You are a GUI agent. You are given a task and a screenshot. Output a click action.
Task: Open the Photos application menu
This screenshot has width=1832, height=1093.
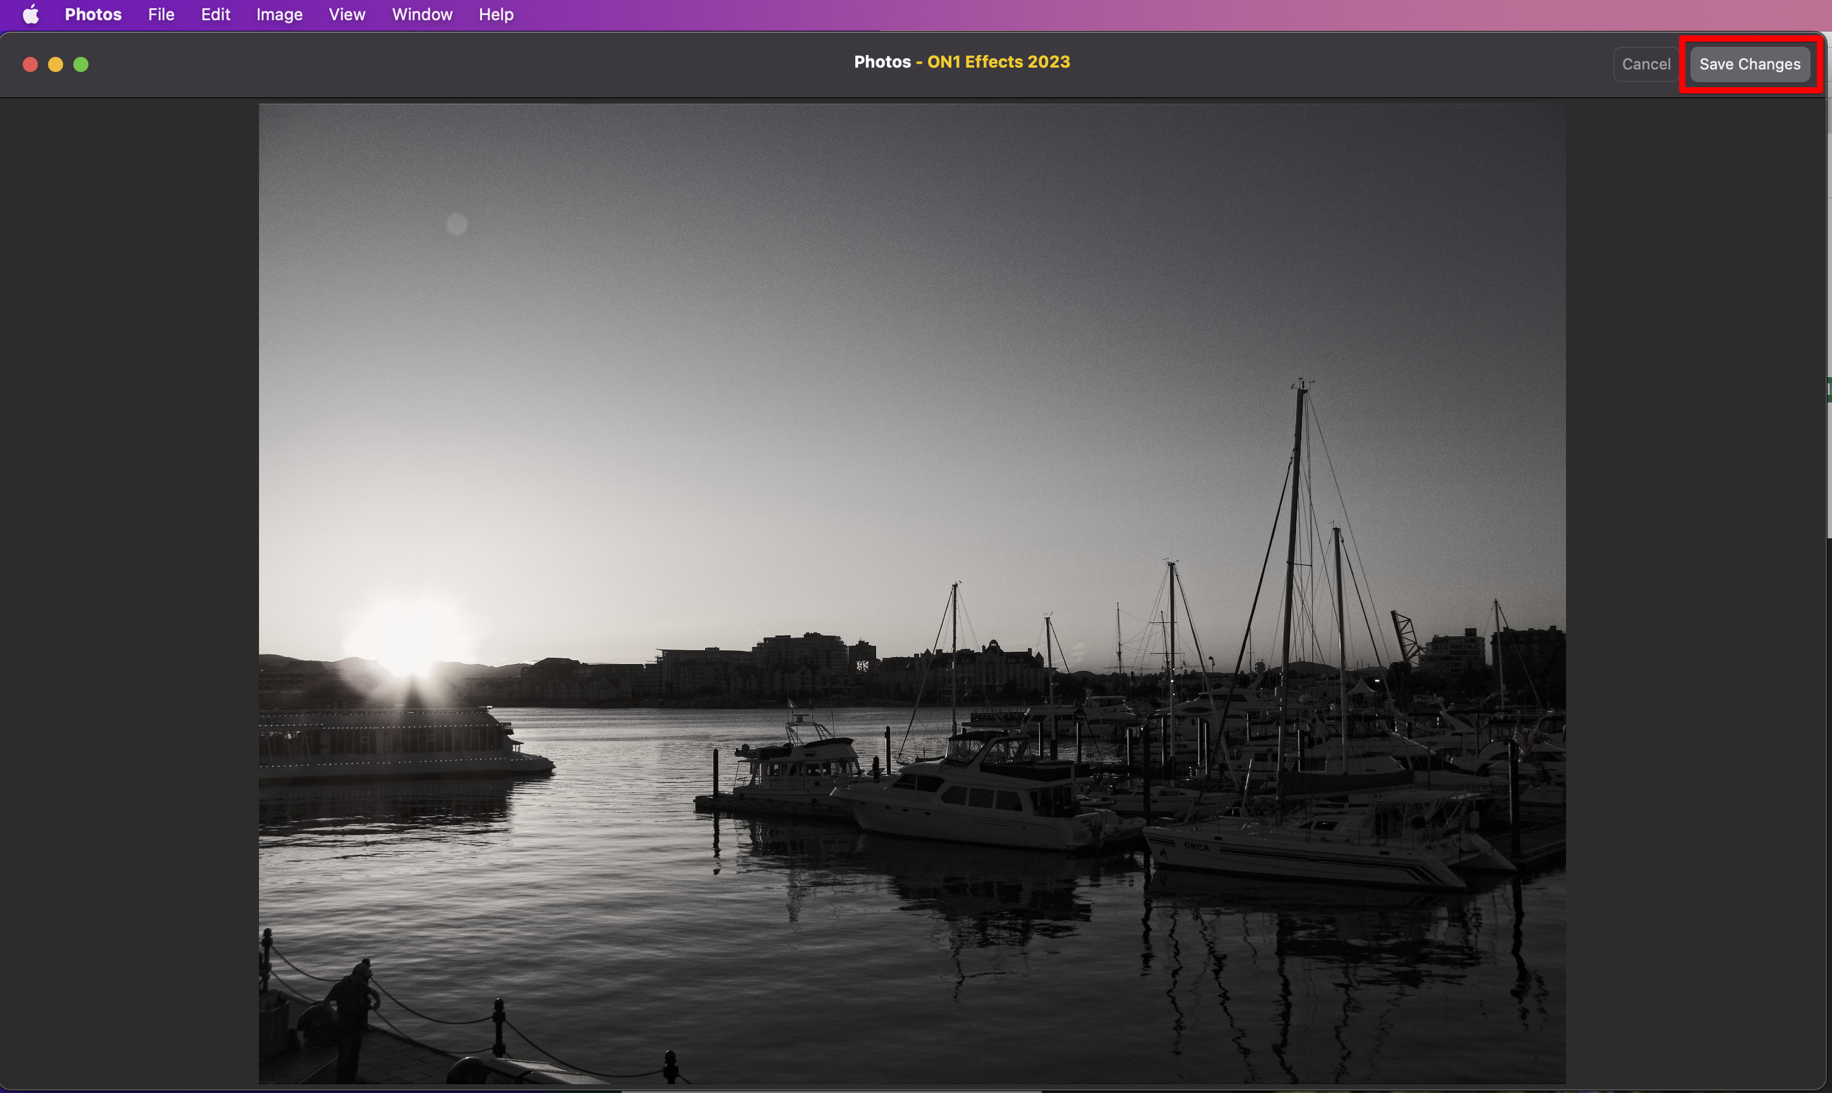93,15
